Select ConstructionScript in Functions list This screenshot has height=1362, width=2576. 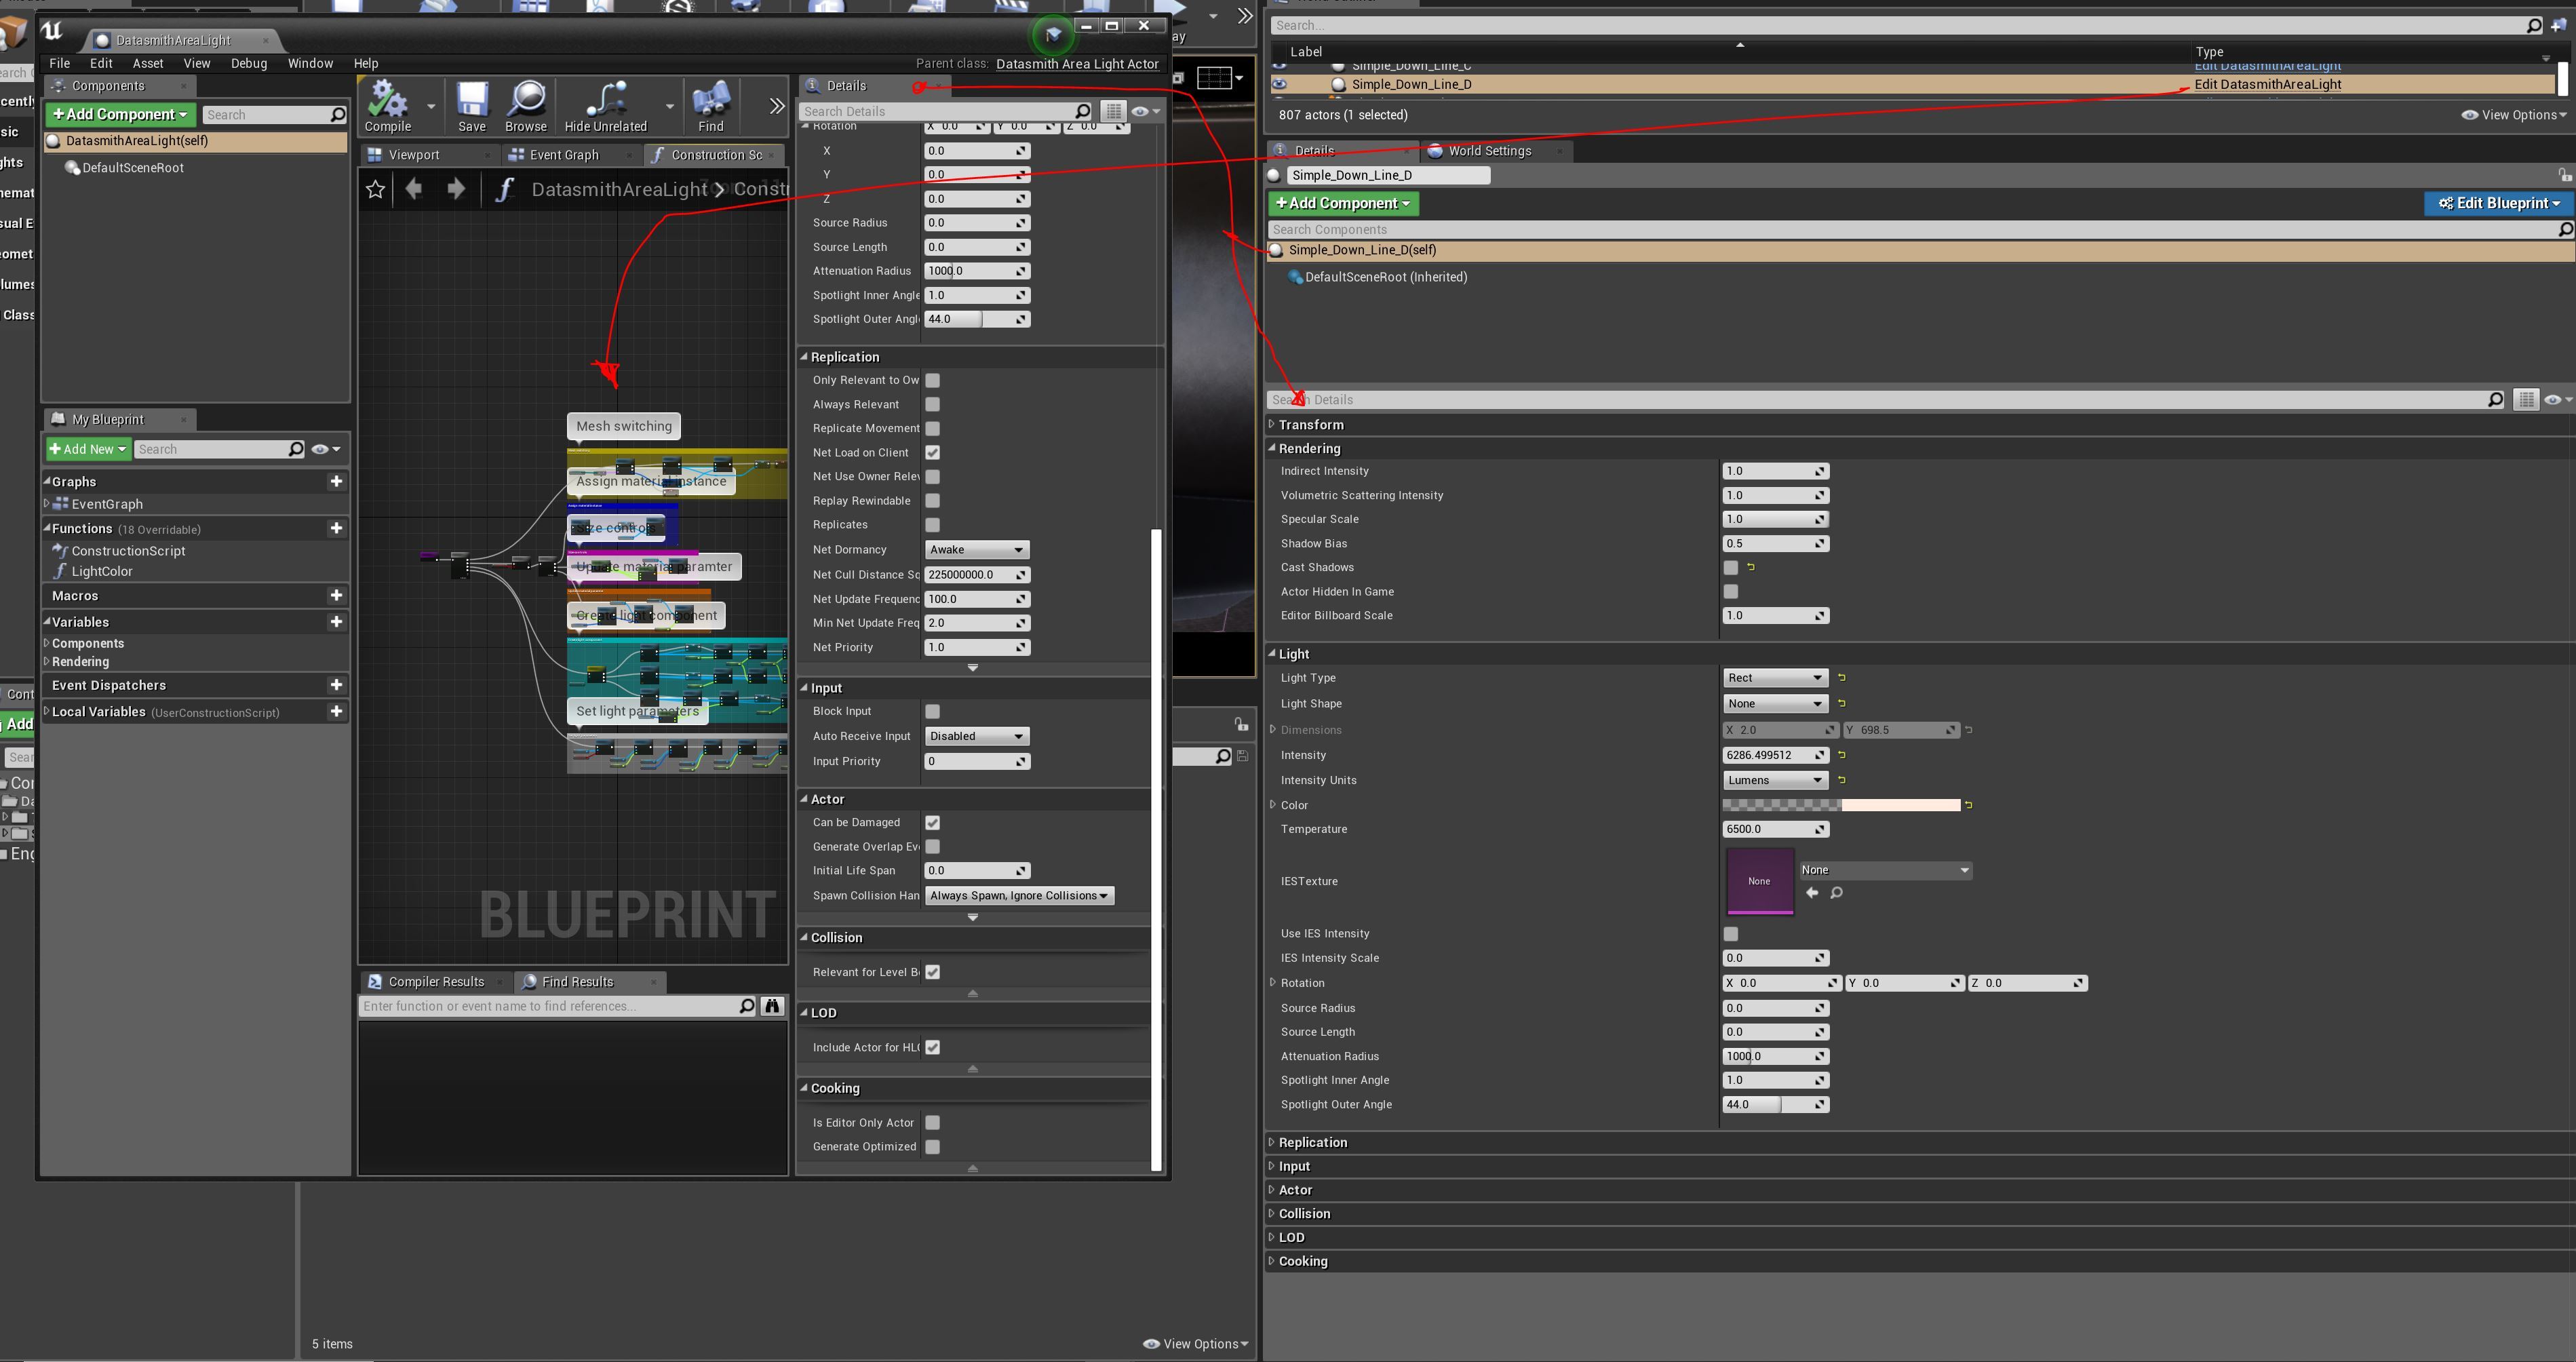(x=128, y=551)
